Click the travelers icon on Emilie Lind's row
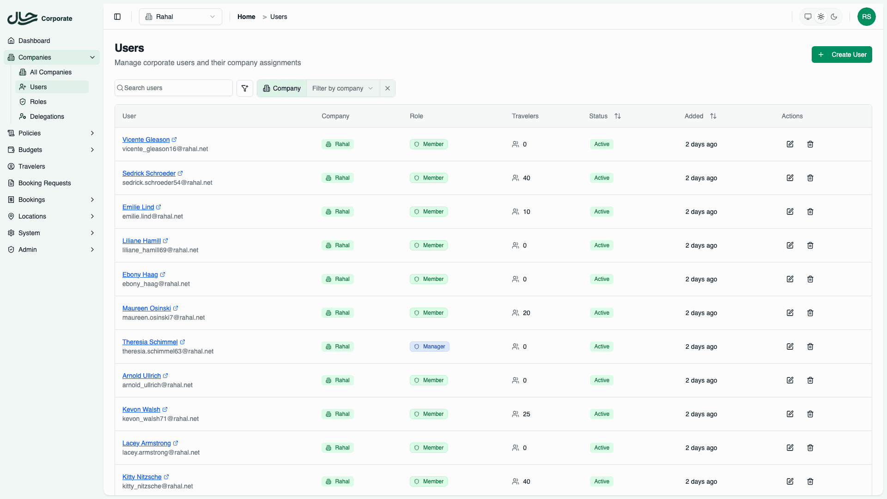 click(x=515, y=212)
